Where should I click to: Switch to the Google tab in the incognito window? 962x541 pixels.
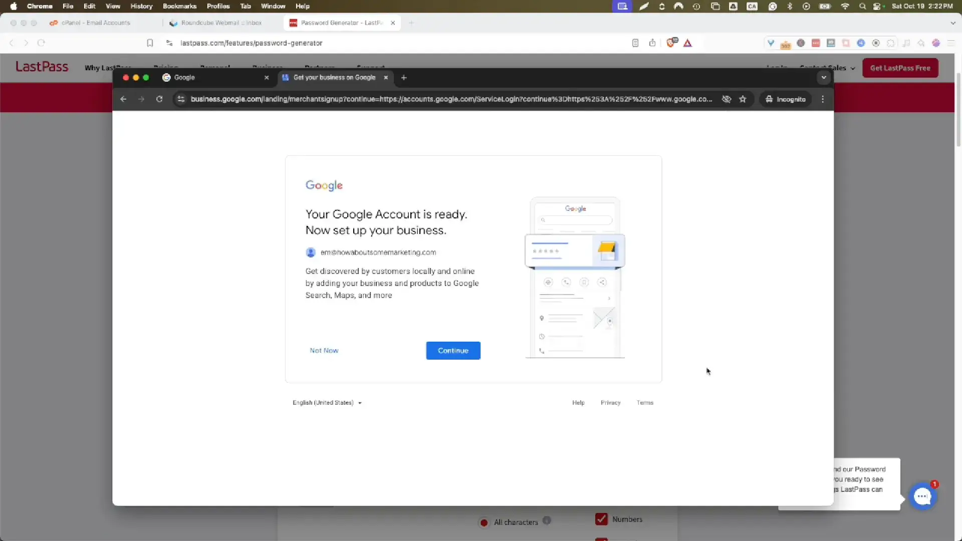pyautogui.click(x=215, y=78)
